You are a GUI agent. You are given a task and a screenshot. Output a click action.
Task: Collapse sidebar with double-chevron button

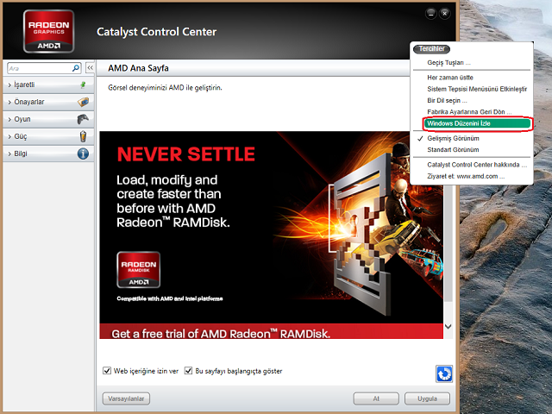point(90,67)
